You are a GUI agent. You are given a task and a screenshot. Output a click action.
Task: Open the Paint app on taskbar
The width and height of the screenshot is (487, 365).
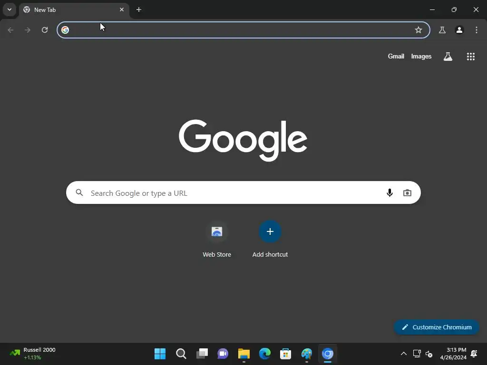307,354
